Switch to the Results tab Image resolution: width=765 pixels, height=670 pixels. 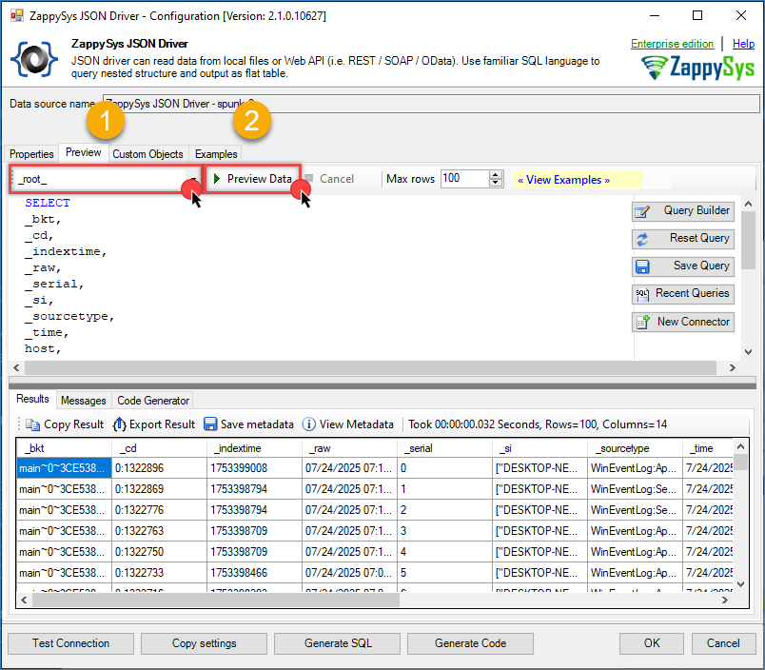32,399
